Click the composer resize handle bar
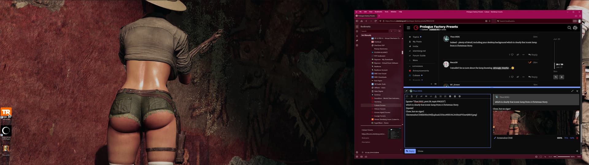 pos(492,87)
